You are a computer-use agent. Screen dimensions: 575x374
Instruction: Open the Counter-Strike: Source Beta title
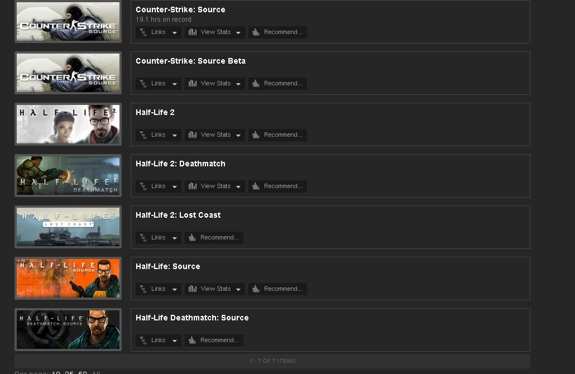191,61
